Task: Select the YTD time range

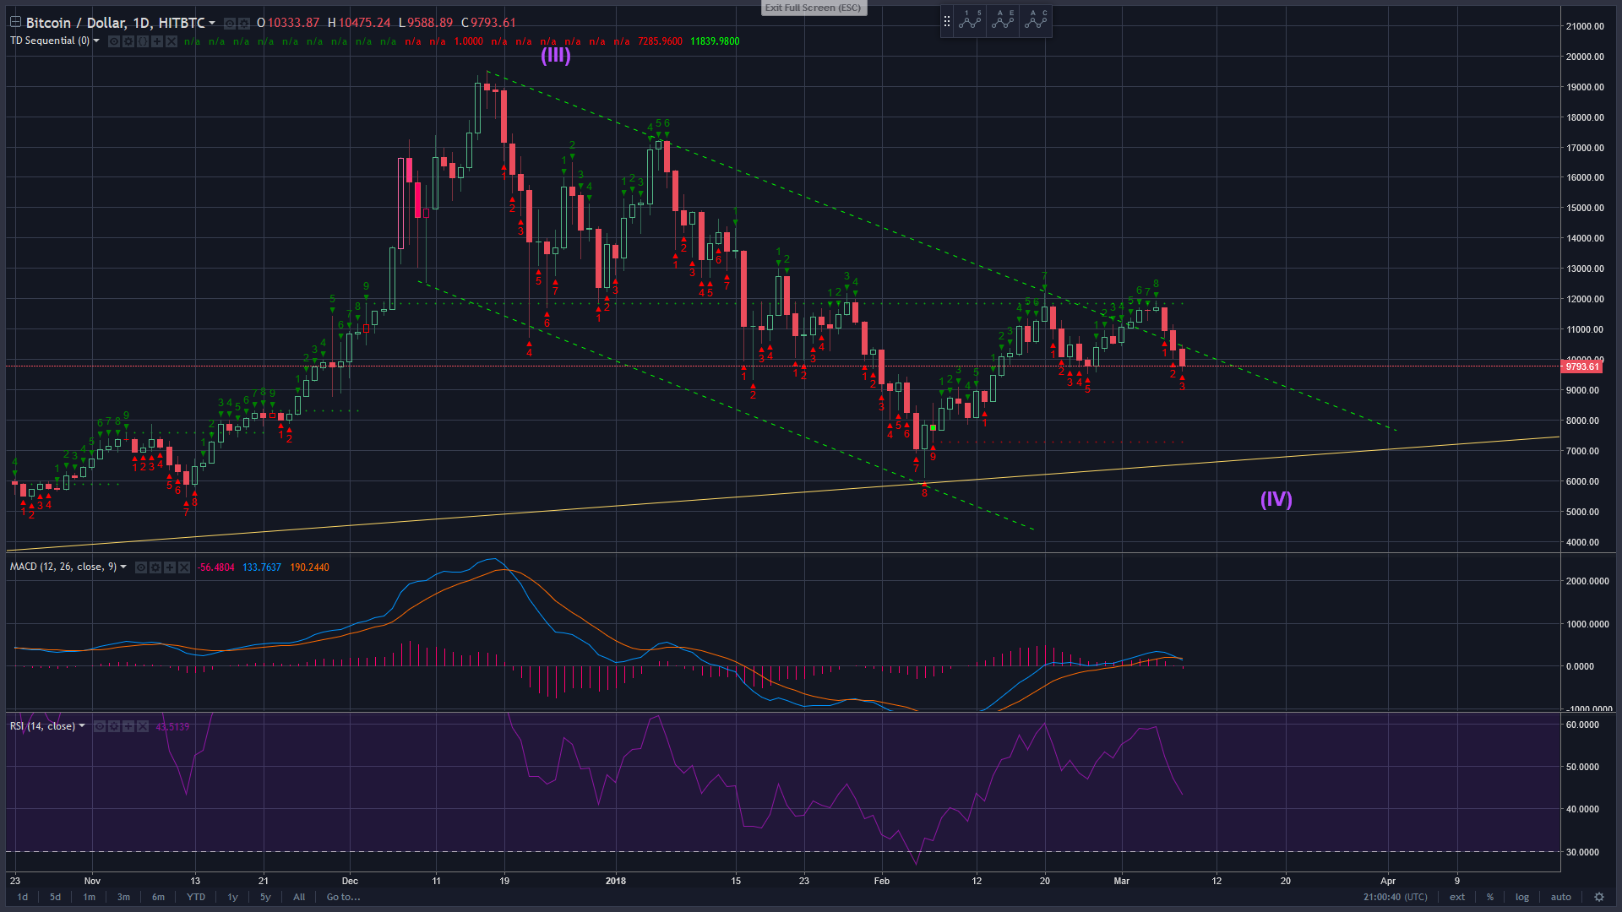Action: (x=195, y=897)
